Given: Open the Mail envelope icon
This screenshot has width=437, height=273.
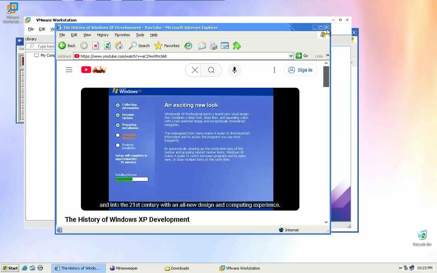Looking at the screenshot, I should 202,46.
